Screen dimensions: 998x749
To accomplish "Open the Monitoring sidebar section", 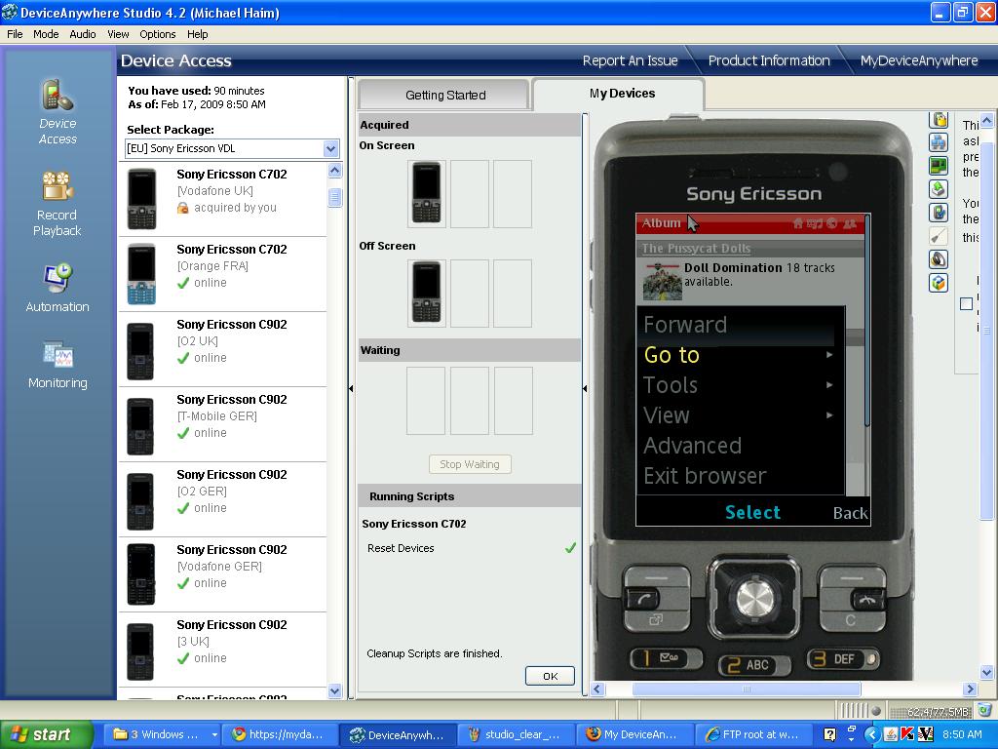I will [58, 365].
